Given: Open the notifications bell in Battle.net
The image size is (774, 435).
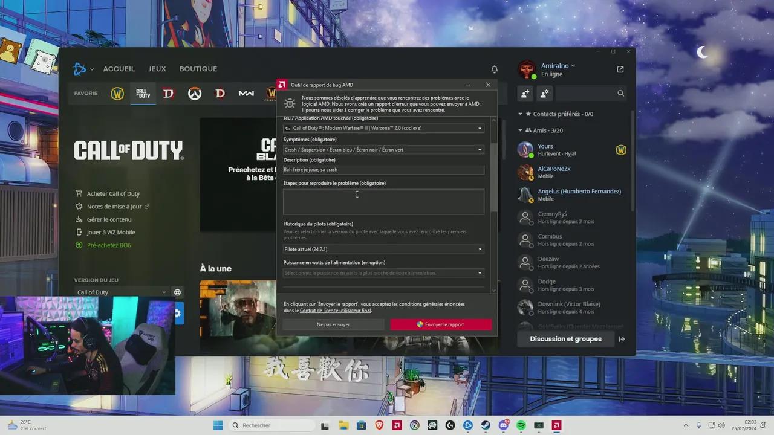Looking at the screenshot, I should pyautogui.click(x=494, y=69).
